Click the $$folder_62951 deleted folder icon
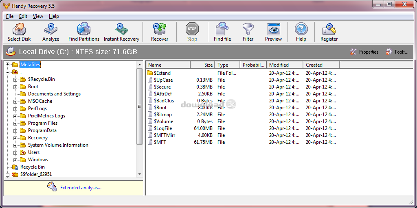Image resolution: width=417 pixels, height=208 pixels. point(15,174)
